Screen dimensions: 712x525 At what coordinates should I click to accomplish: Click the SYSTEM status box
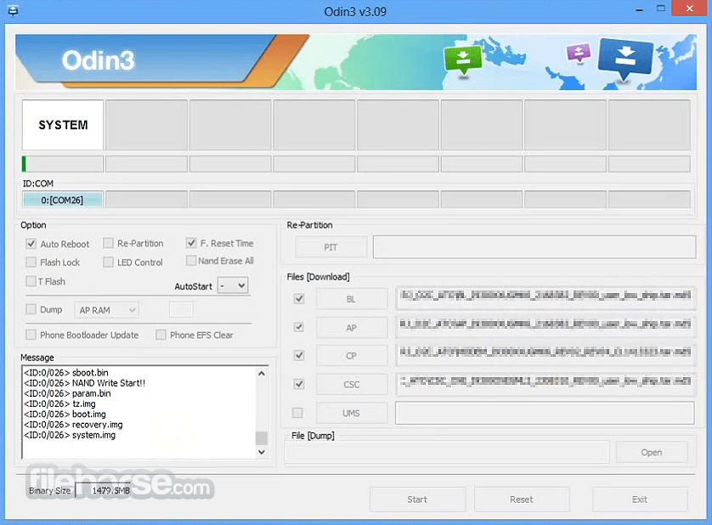click(x=63, y=125)
